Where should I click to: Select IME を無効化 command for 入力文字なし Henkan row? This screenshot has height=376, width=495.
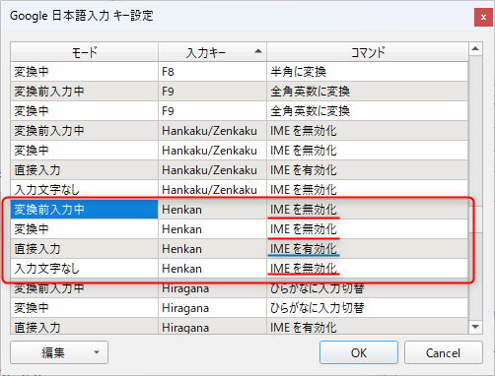[x=368, y=269]
